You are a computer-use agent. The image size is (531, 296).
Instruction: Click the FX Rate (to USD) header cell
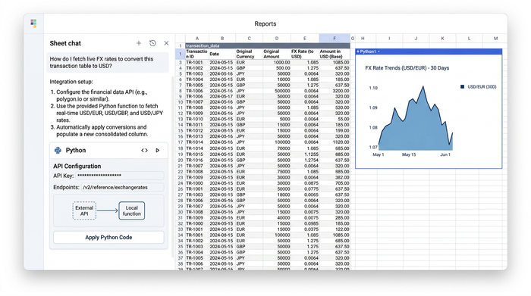tap(305, 54)
